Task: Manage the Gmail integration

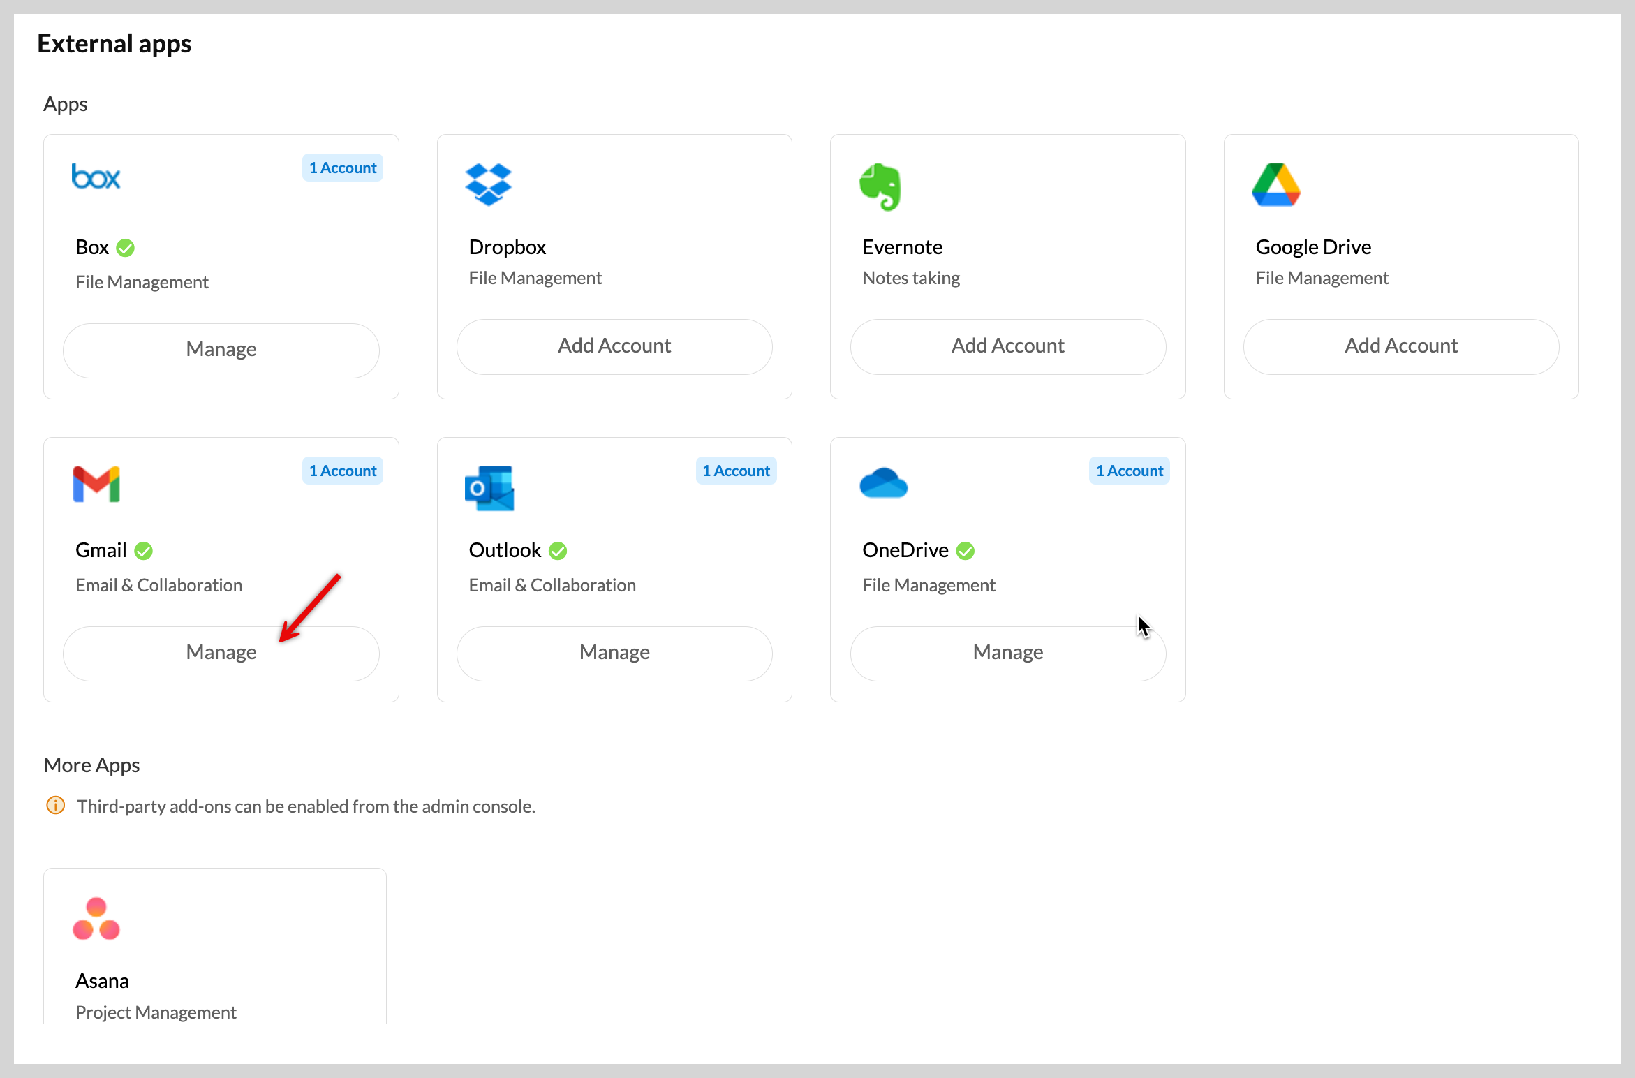Action: pyautogui.click(x=221, y=653)
